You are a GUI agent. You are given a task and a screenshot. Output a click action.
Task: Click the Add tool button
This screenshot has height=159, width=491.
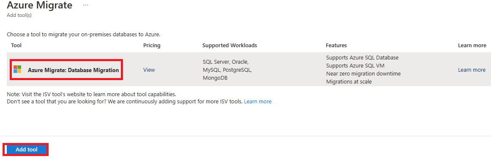pos(27,150)
